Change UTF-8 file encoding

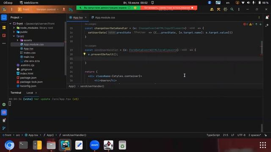[241, 135]
